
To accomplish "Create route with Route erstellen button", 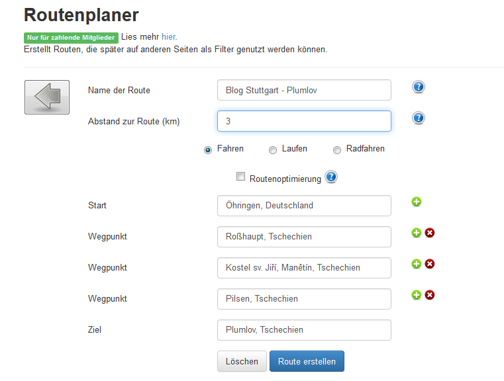I will click(307, 361).
